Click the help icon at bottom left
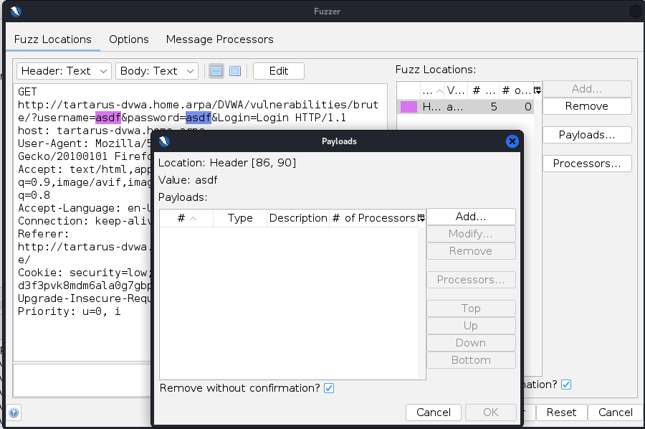This screenshot has width=645, height=429. point(14,412)
